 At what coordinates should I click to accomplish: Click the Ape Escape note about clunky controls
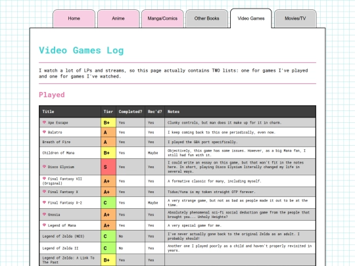click(x=224, y=123)
